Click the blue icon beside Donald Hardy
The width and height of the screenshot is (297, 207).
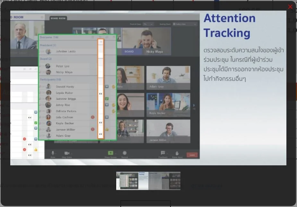pos(107,87)
